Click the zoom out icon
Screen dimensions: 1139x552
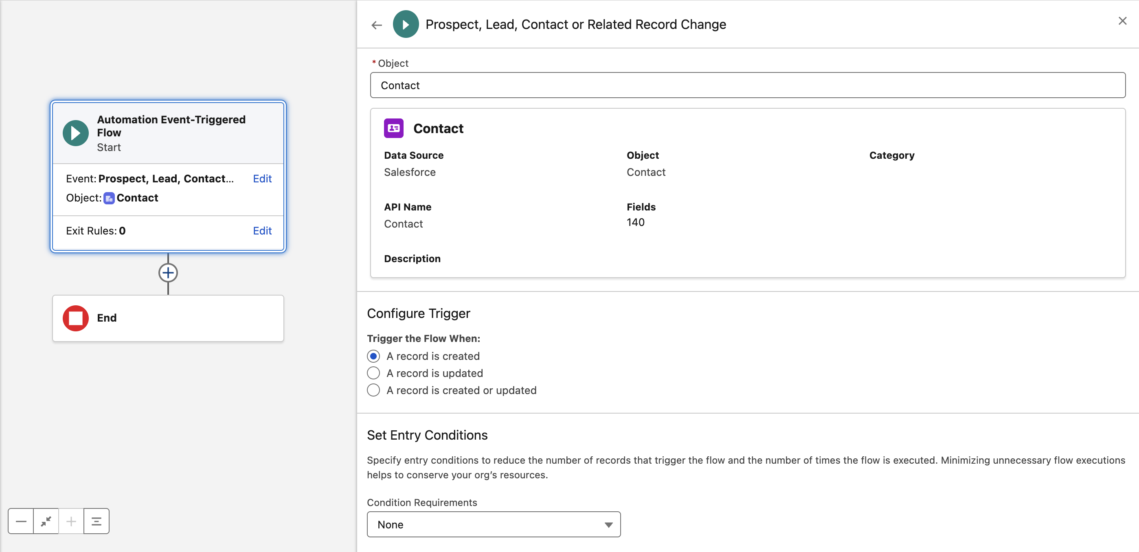click(20, 521)
